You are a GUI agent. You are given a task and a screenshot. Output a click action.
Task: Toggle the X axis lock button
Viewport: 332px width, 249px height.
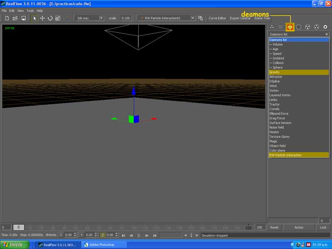tap(61, 235)
